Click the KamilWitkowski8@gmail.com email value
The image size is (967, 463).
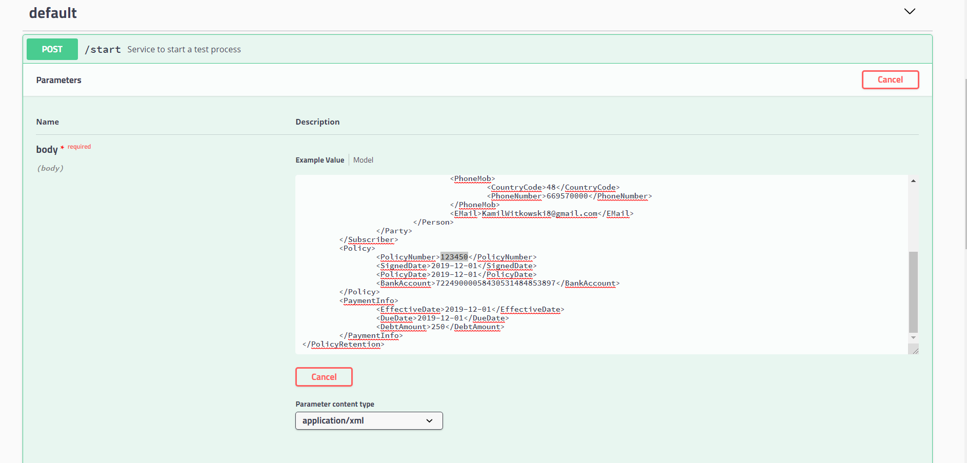[539, 213]
